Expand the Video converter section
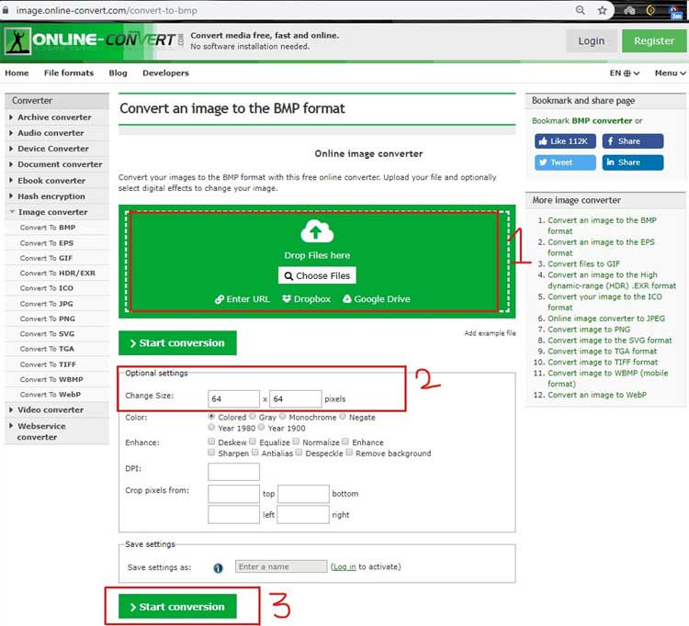Image resolution: width=689 pixels, height=626 pixels. tap(51, 410)
